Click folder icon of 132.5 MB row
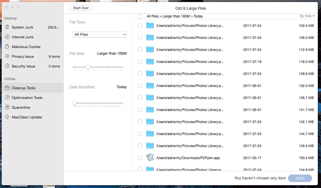Image resolution: width=321 pixels, height=188 pixels. [x=150, y=85]
